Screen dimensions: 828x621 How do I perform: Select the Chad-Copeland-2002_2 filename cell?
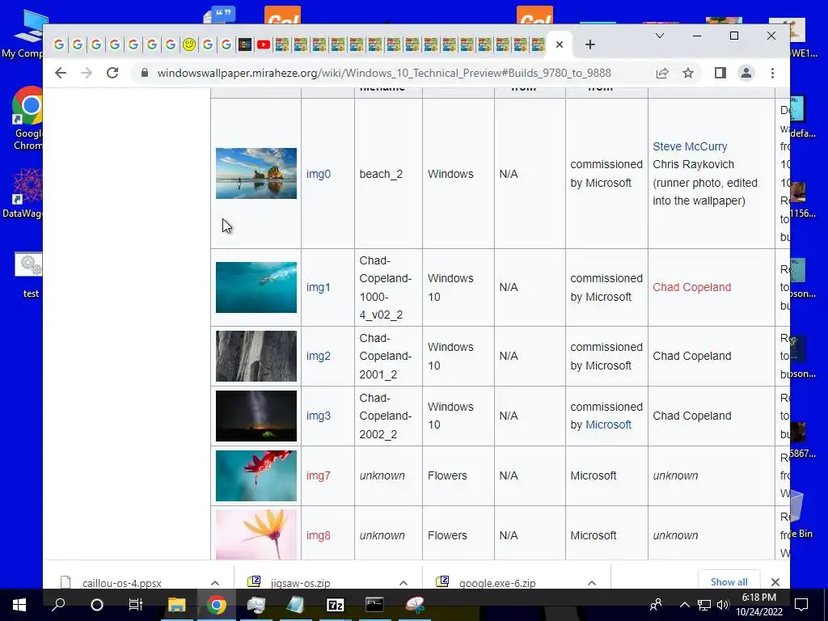click(x=388, y=416)
